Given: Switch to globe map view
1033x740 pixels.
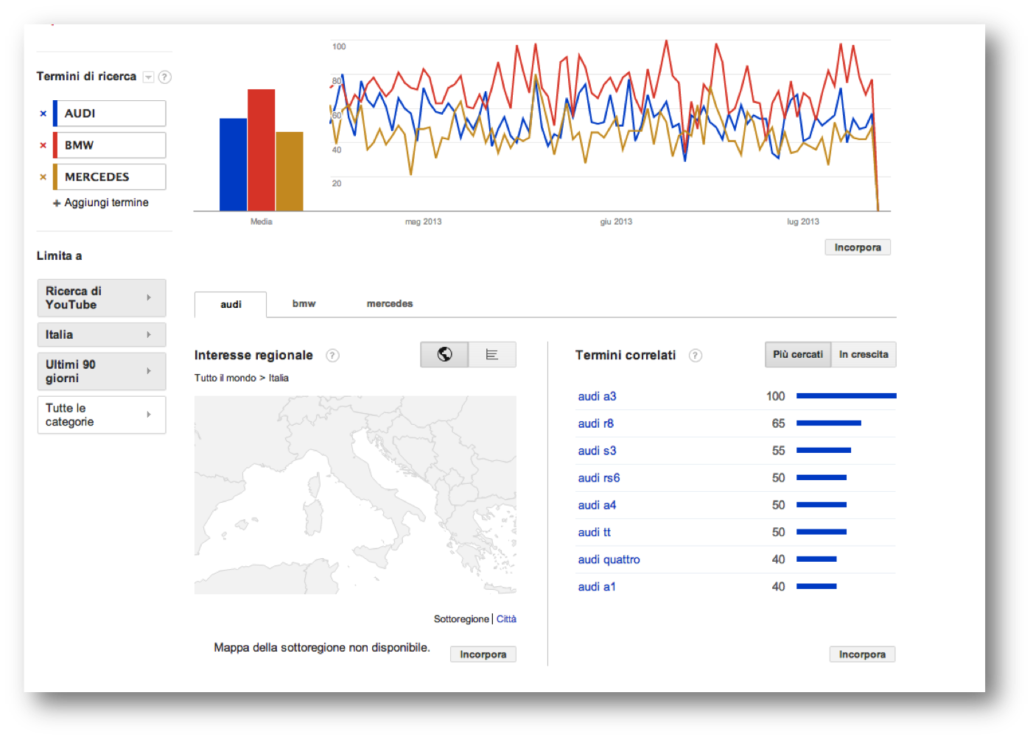Looking at the screenshot, I should click(x=444, y=354).
